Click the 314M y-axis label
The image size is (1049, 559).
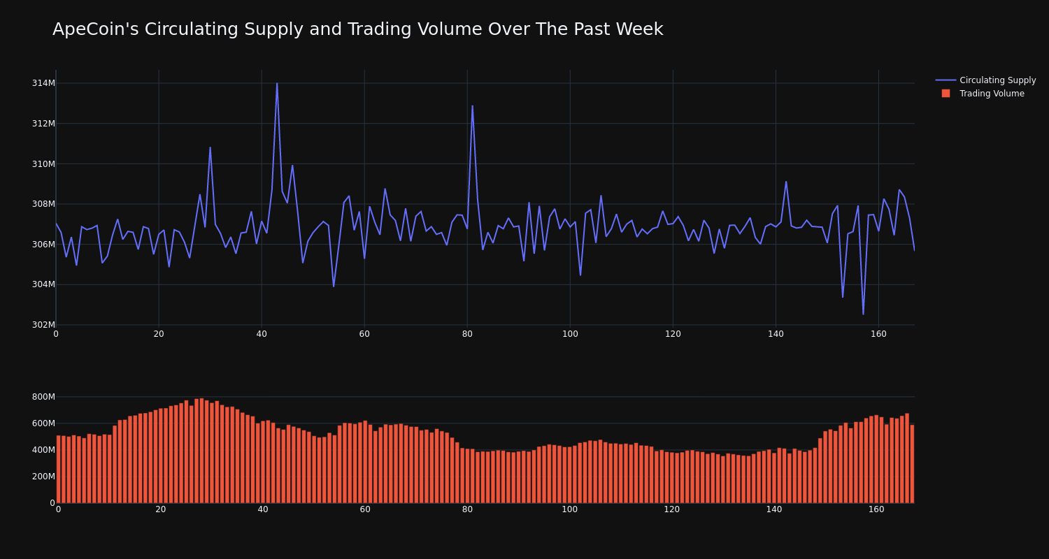(43, 83)
